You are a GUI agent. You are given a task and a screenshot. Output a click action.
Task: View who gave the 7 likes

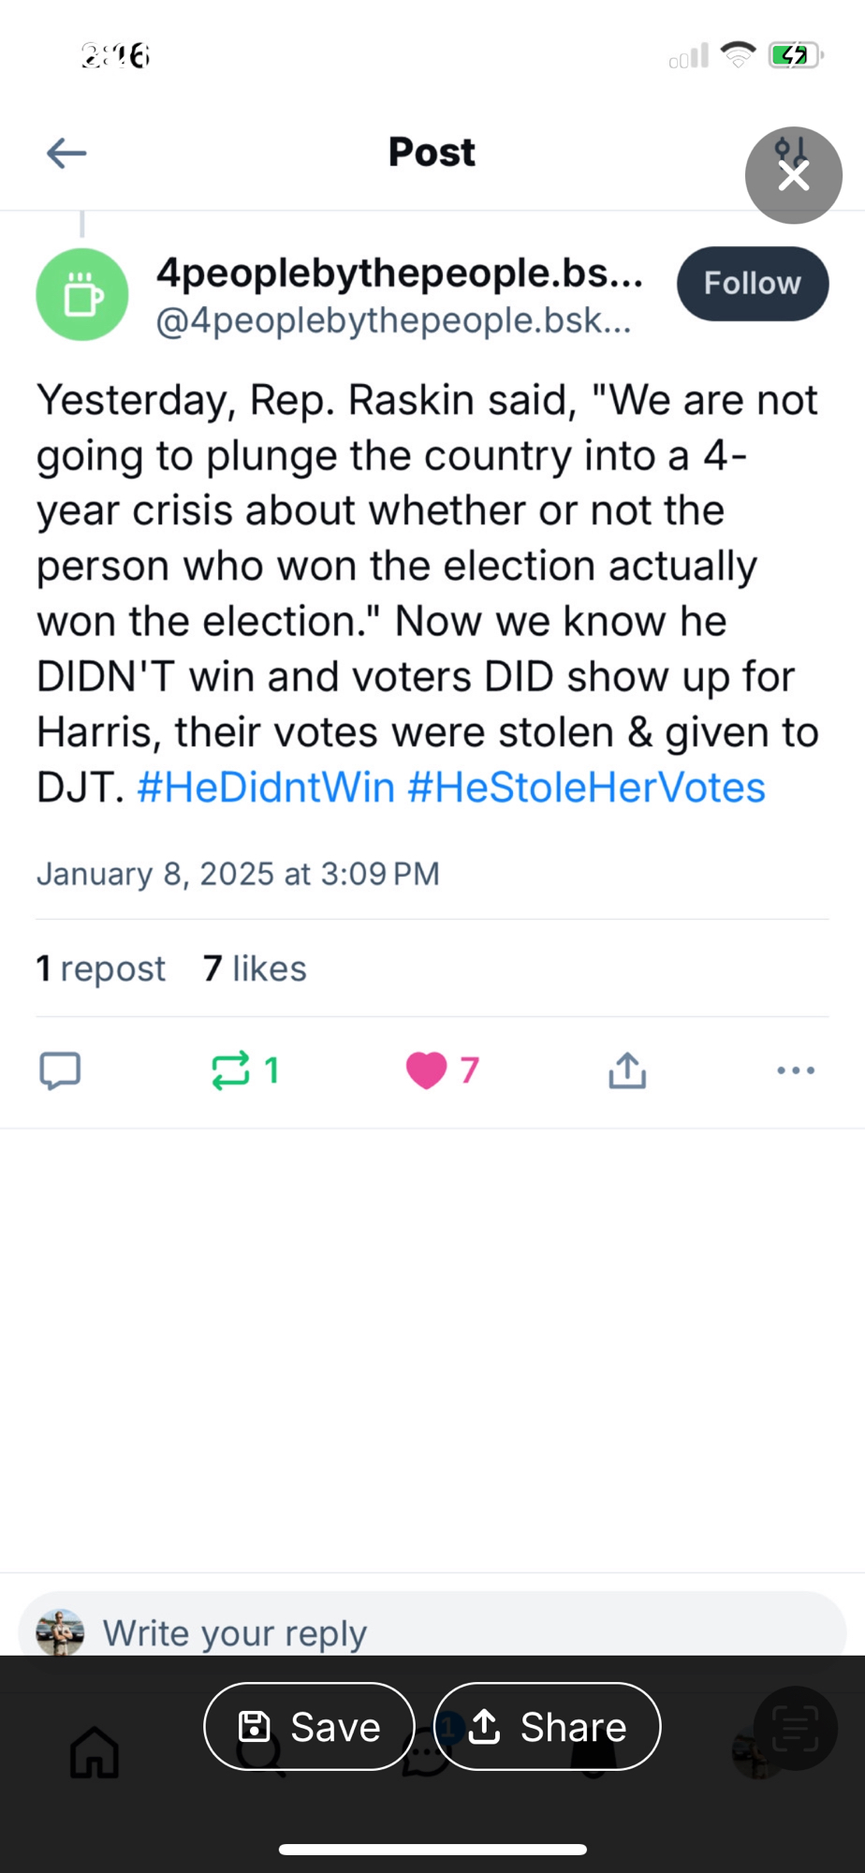coord(255,968)
